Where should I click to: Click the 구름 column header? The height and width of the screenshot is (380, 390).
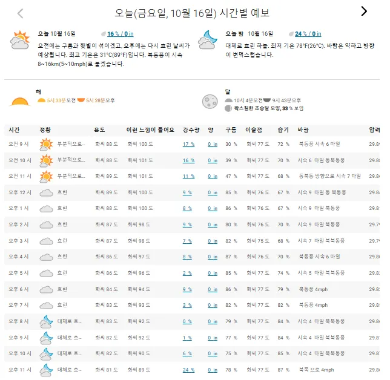point(231,129)
